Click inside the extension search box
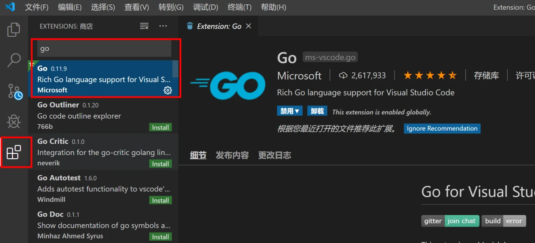The image size is (535, 243). click(x=103, y=48)
